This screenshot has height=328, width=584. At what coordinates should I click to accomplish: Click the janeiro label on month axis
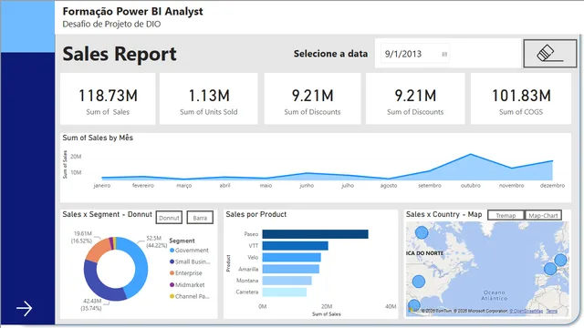(101, 185)
